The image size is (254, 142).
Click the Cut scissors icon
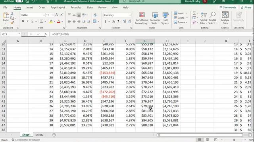pos(12,14)
